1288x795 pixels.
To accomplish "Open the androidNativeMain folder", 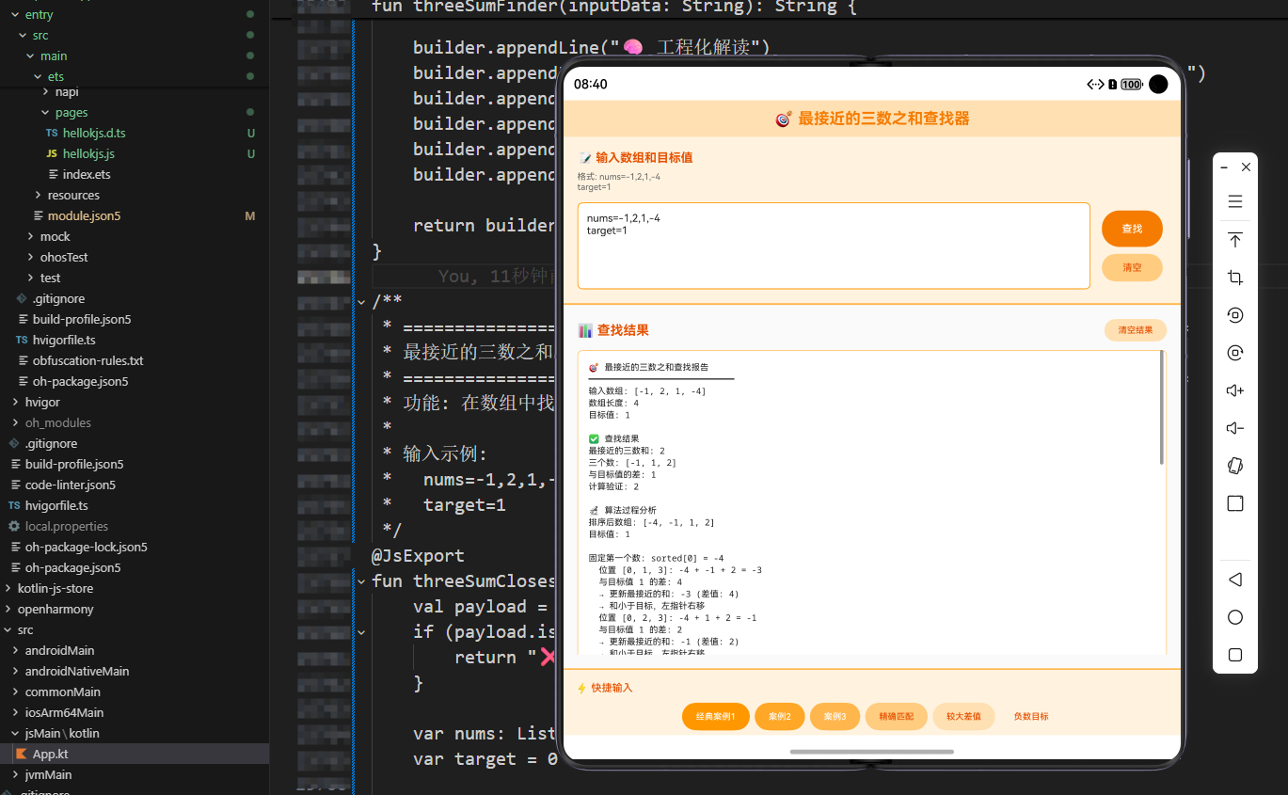I will [77, 671].
